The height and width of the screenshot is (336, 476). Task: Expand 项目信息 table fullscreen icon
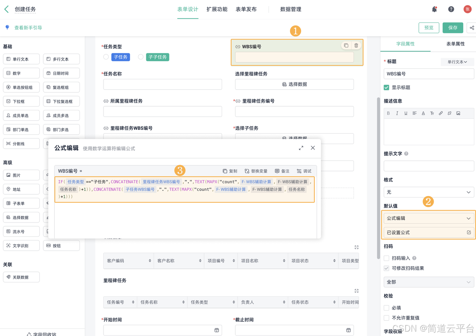[356, 247]
